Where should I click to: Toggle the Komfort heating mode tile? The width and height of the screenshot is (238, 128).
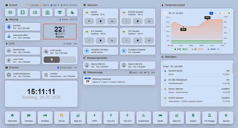[x=23, y=27]
